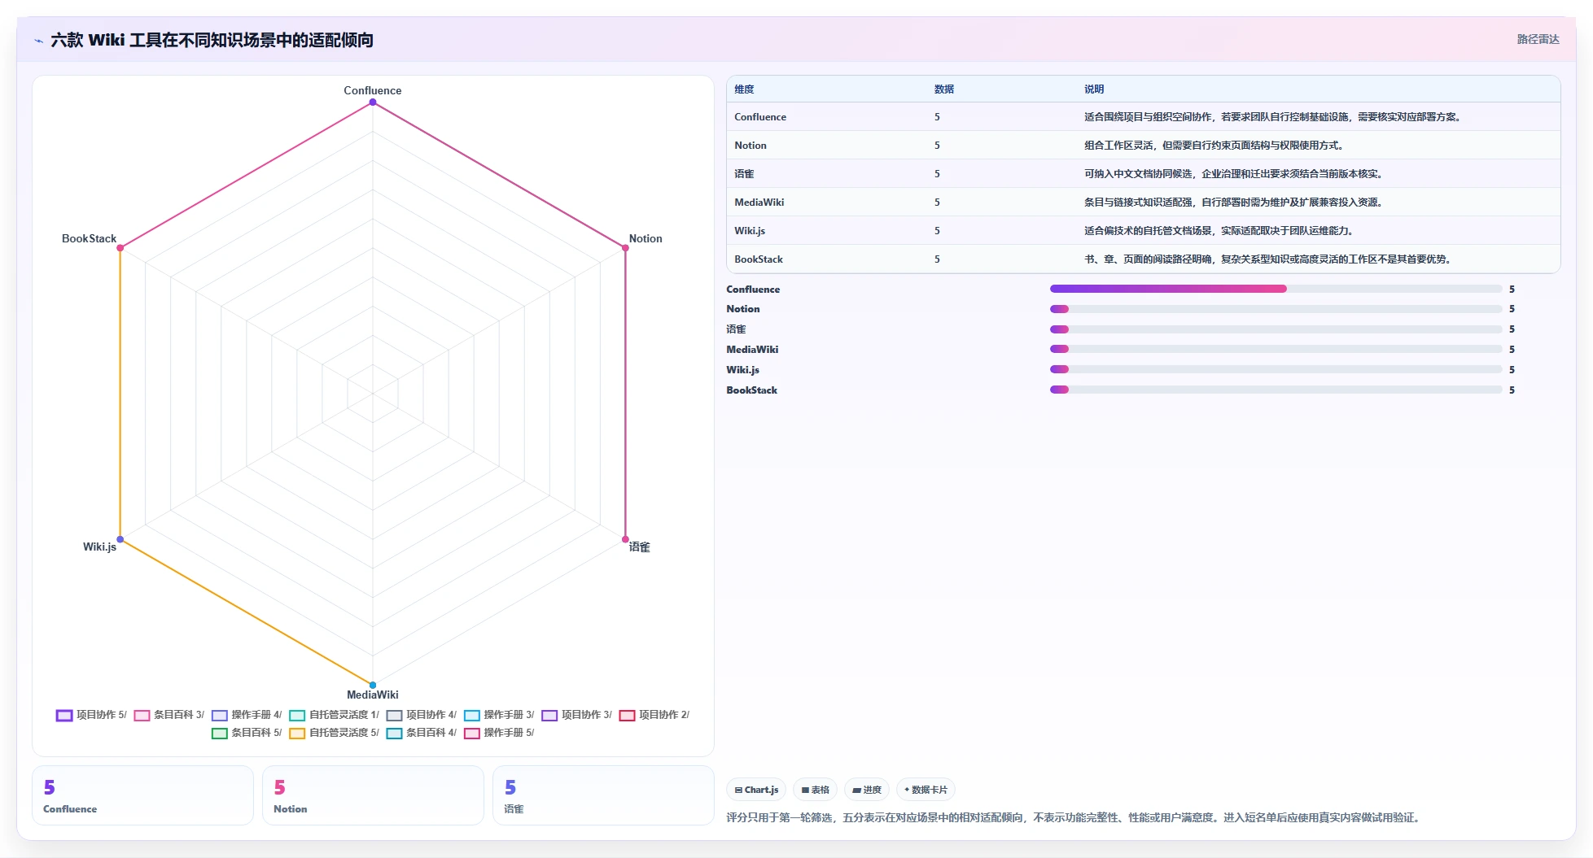Click the page title 六款 Wiki 工具在不同知识场景中的适配倾向
This screenshot has height=858, width=1593.
point(212,40)
